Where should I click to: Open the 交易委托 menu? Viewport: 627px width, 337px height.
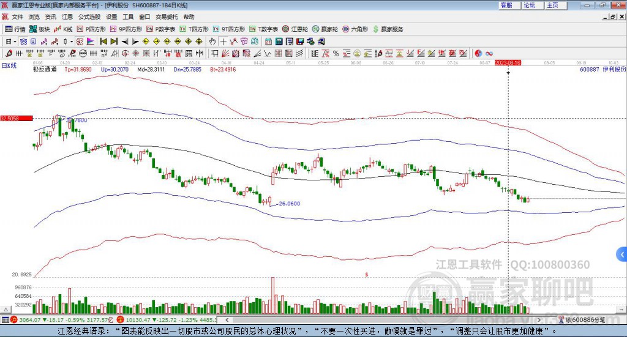[x=167, y=17]
